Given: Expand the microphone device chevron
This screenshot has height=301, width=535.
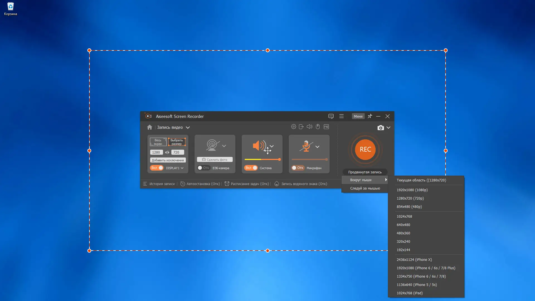Looking at the screenshot, I should (317, 147).
